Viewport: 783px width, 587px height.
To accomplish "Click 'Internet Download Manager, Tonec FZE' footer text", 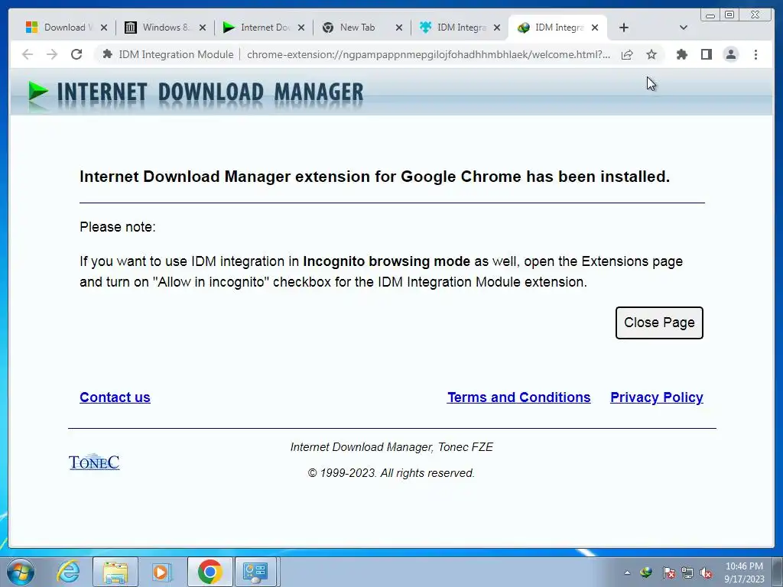I will tap(392, 447).
